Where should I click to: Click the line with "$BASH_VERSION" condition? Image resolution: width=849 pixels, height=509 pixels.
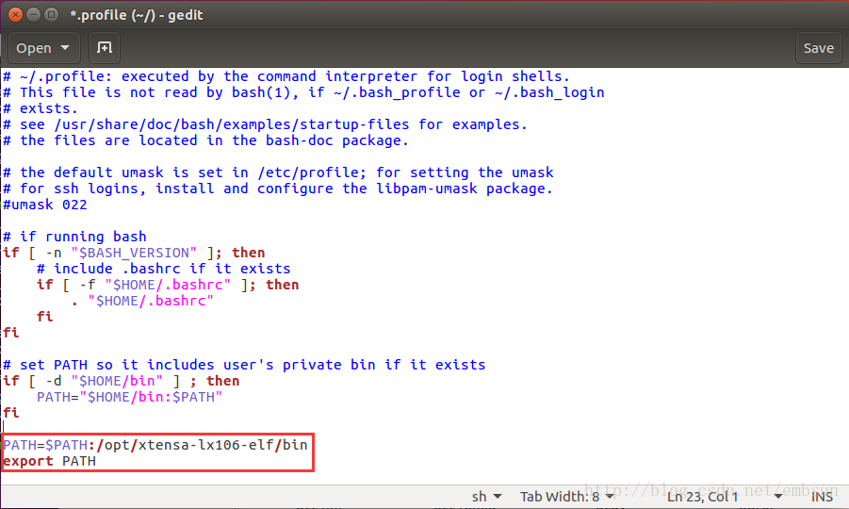[x=135, y=253]
